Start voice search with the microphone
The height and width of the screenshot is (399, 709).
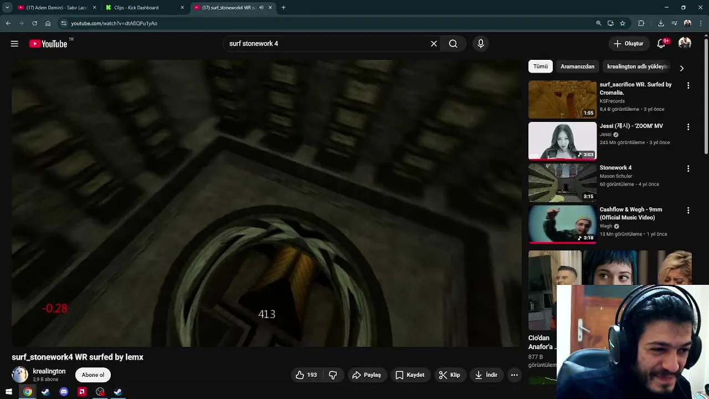pos(481,44)
